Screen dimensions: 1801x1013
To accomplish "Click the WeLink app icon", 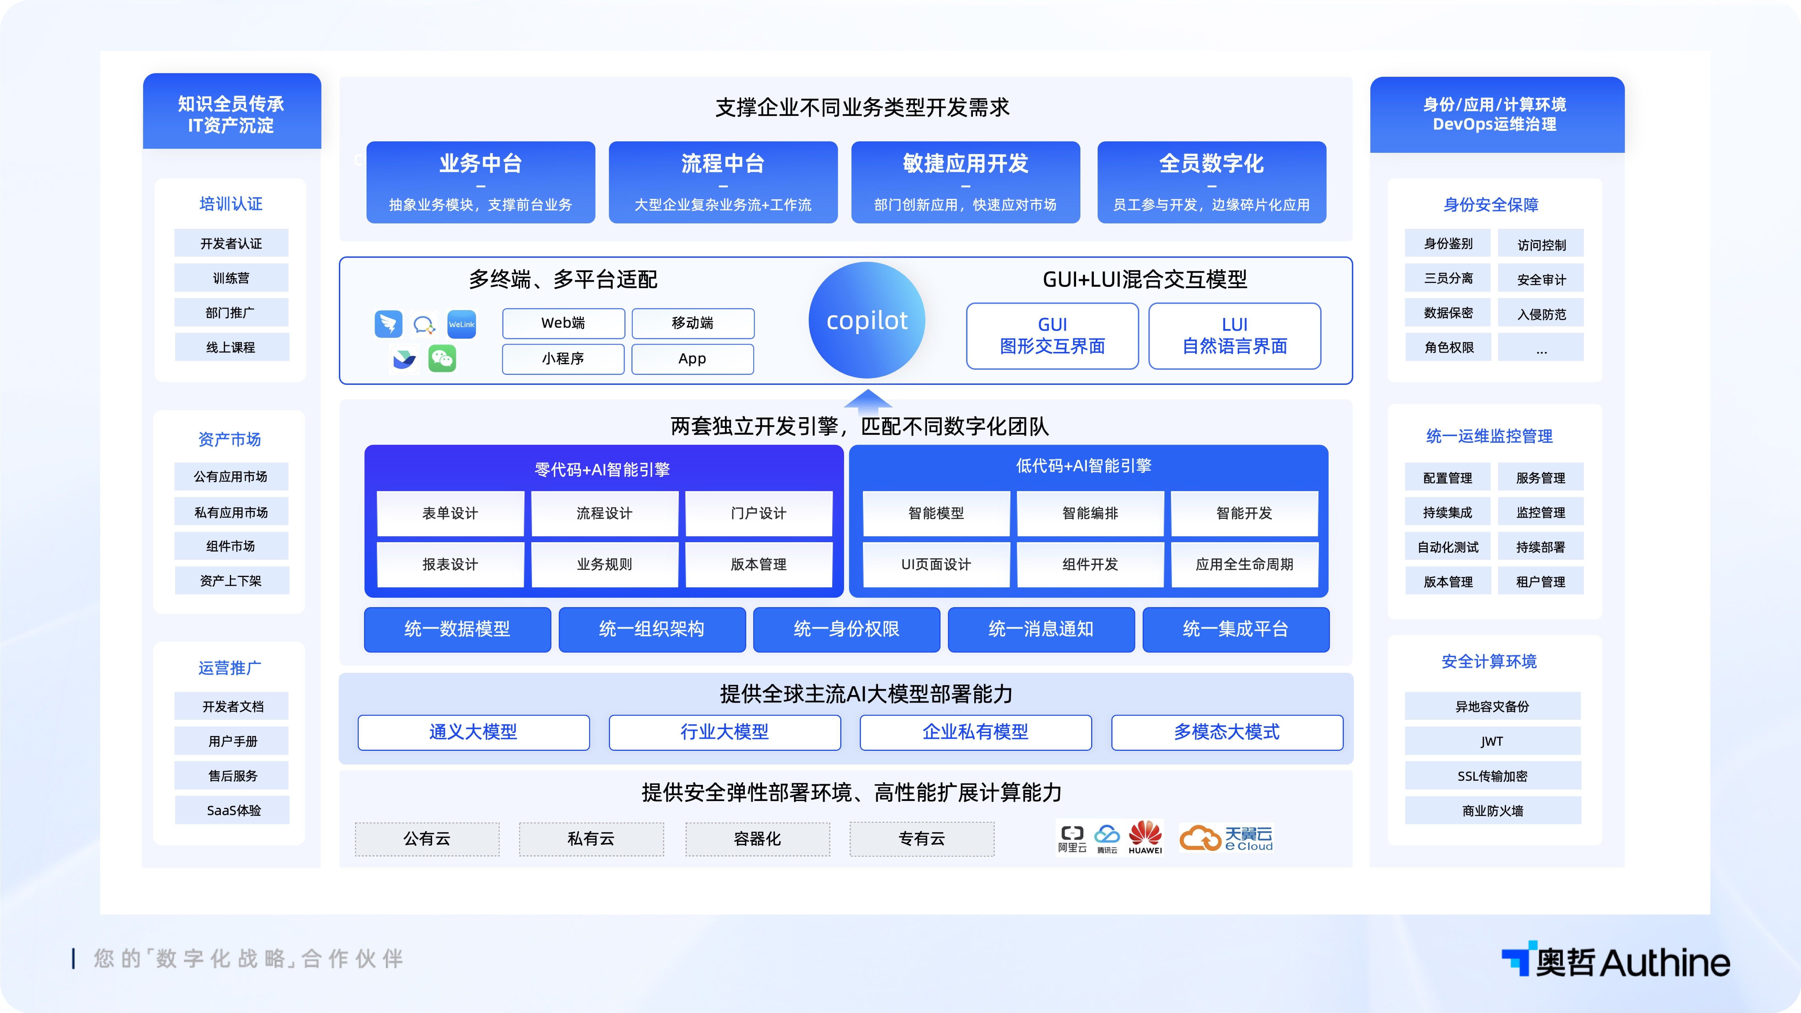I will [461, 324].
